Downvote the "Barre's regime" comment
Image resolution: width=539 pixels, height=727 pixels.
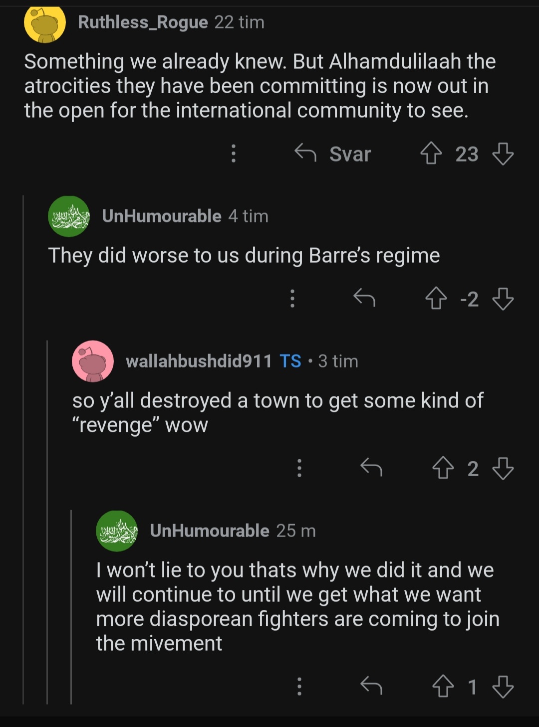[x=503, y=299]
